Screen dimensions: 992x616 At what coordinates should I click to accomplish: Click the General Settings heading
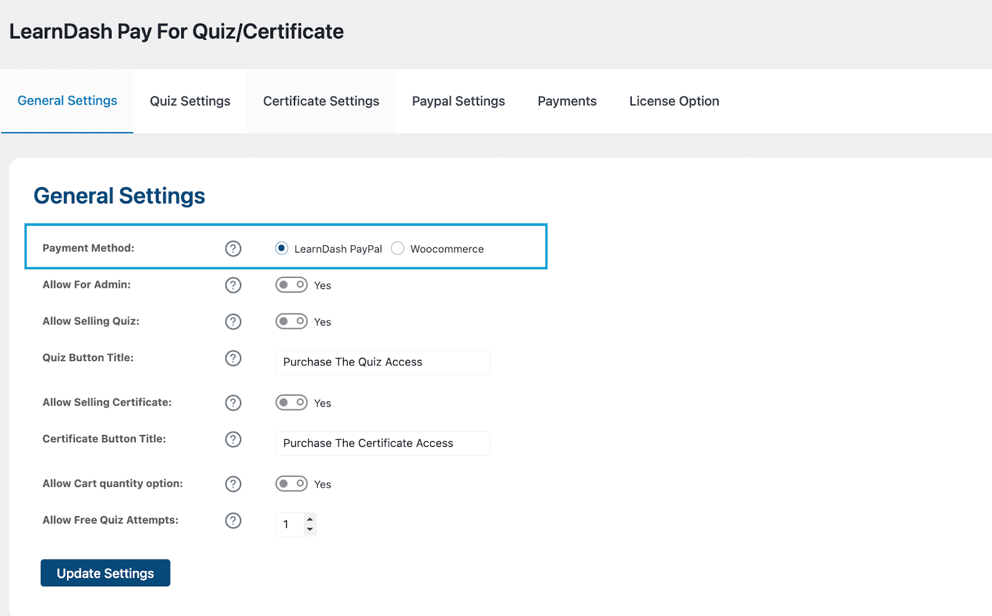pos(120,195)
